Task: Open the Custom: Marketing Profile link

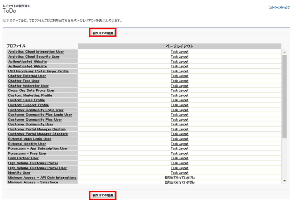Action: (x=30, y=95)
